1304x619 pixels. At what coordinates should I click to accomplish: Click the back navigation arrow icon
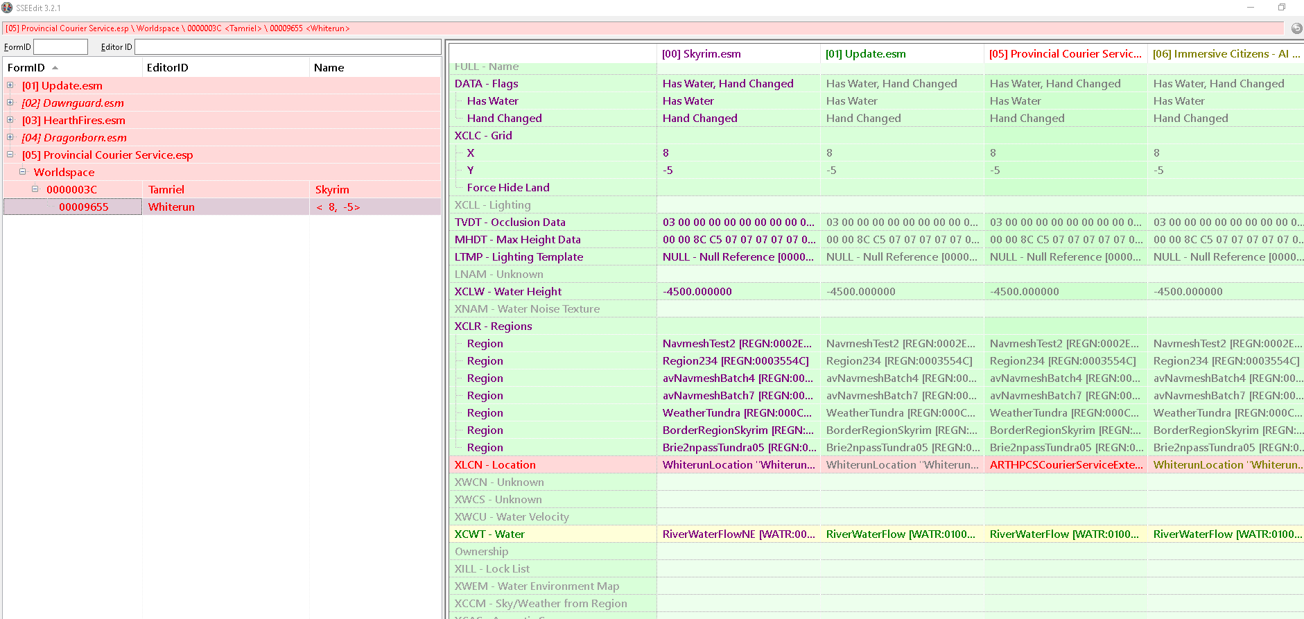pos(1296,28)
